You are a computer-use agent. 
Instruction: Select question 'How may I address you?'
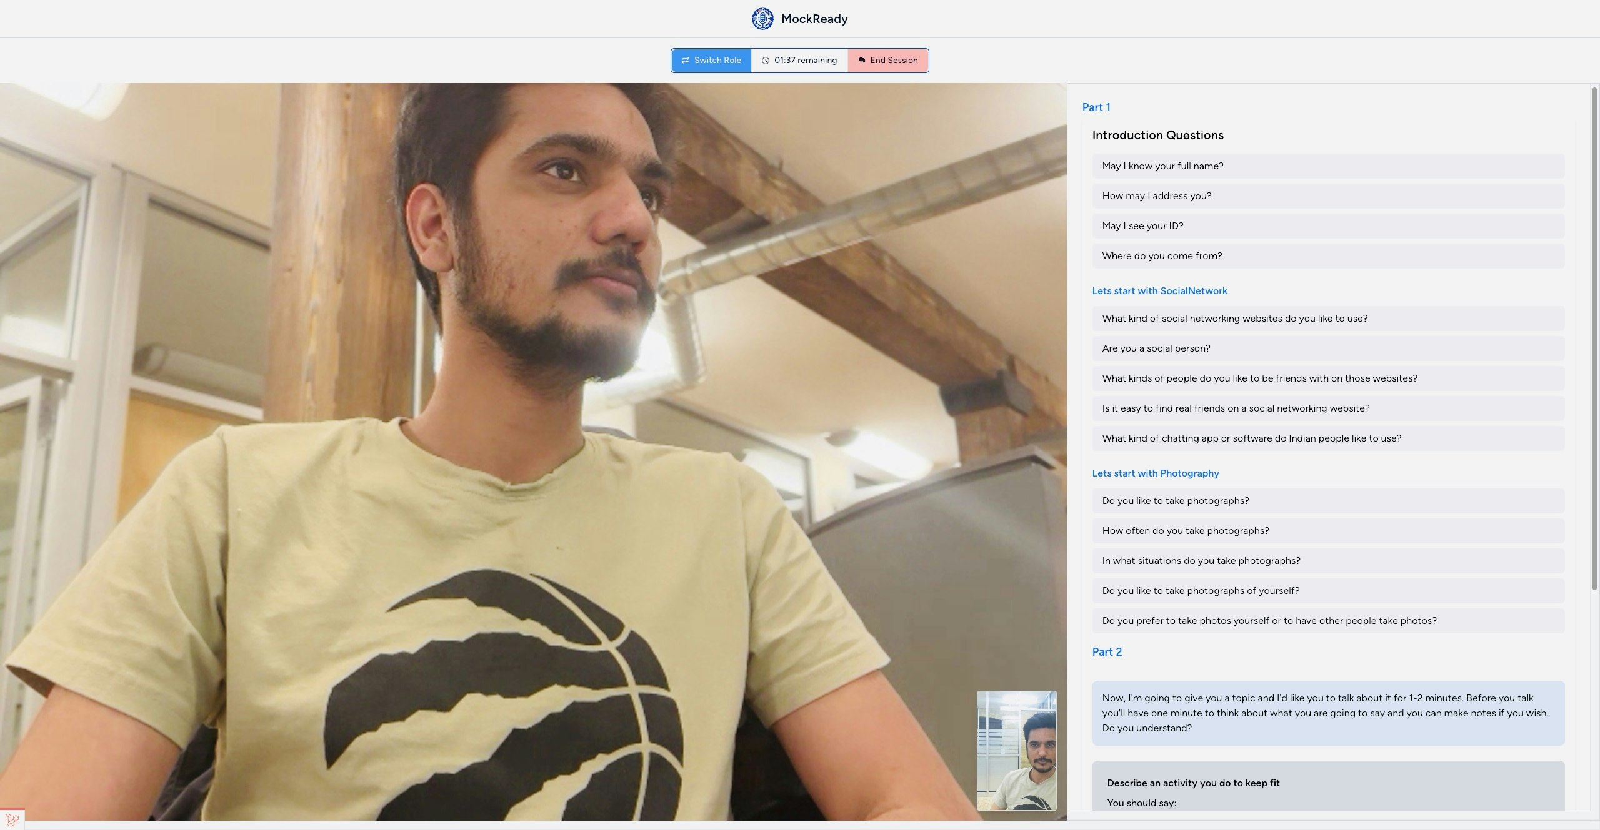tap(1328, 196)
